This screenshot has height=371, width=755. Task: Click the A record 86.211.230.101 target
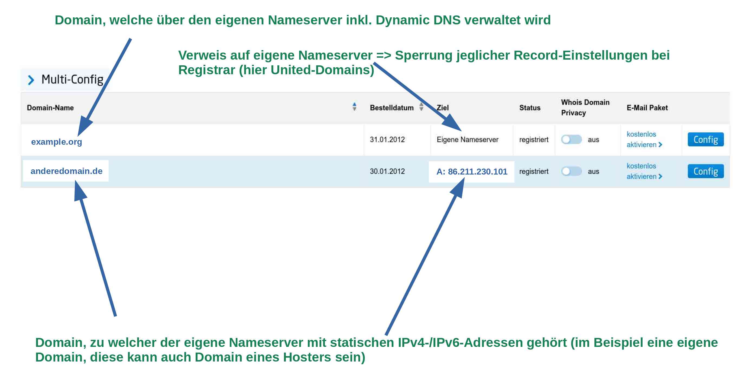click(471, 172)
